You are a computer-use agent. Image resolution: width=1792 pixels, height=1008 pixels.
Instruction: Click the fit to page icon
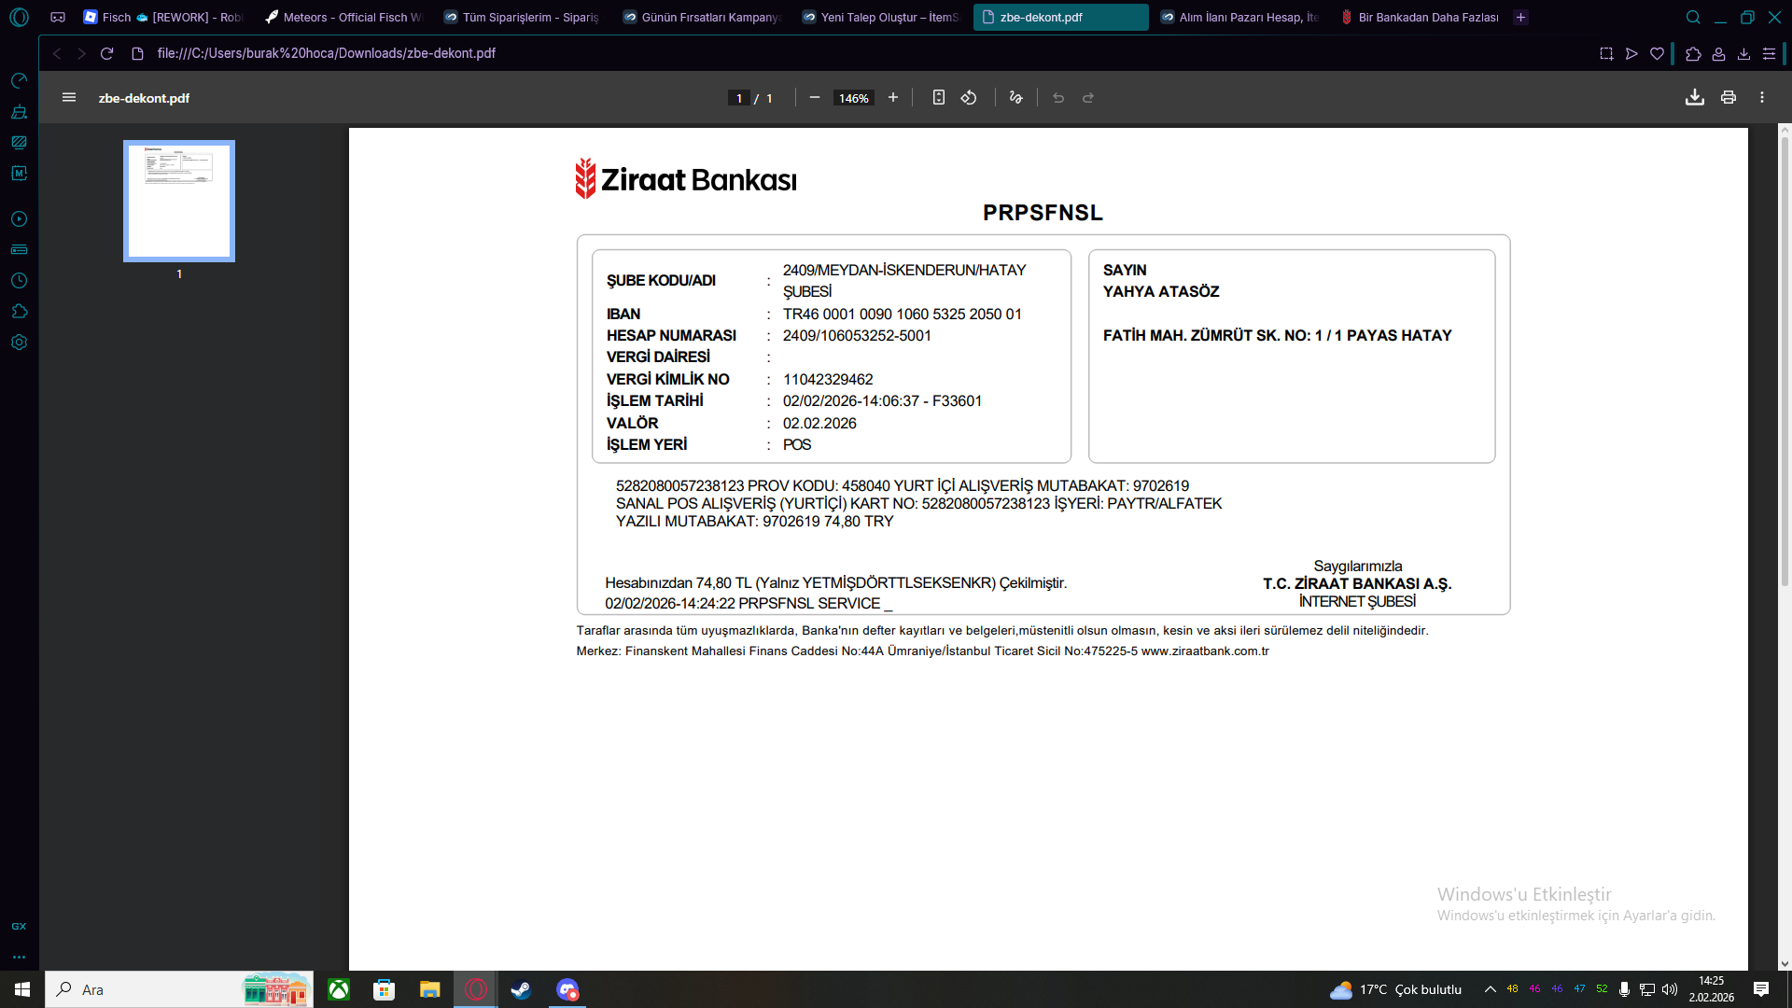tap(939, 97)
